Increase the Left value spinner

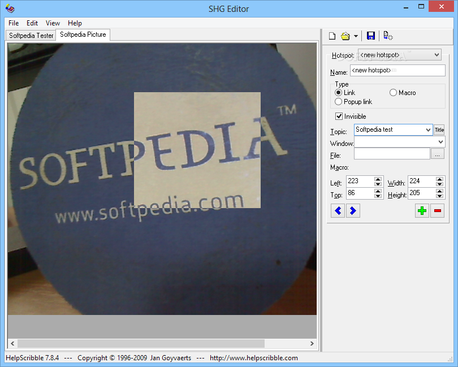(x=378, y=179)
